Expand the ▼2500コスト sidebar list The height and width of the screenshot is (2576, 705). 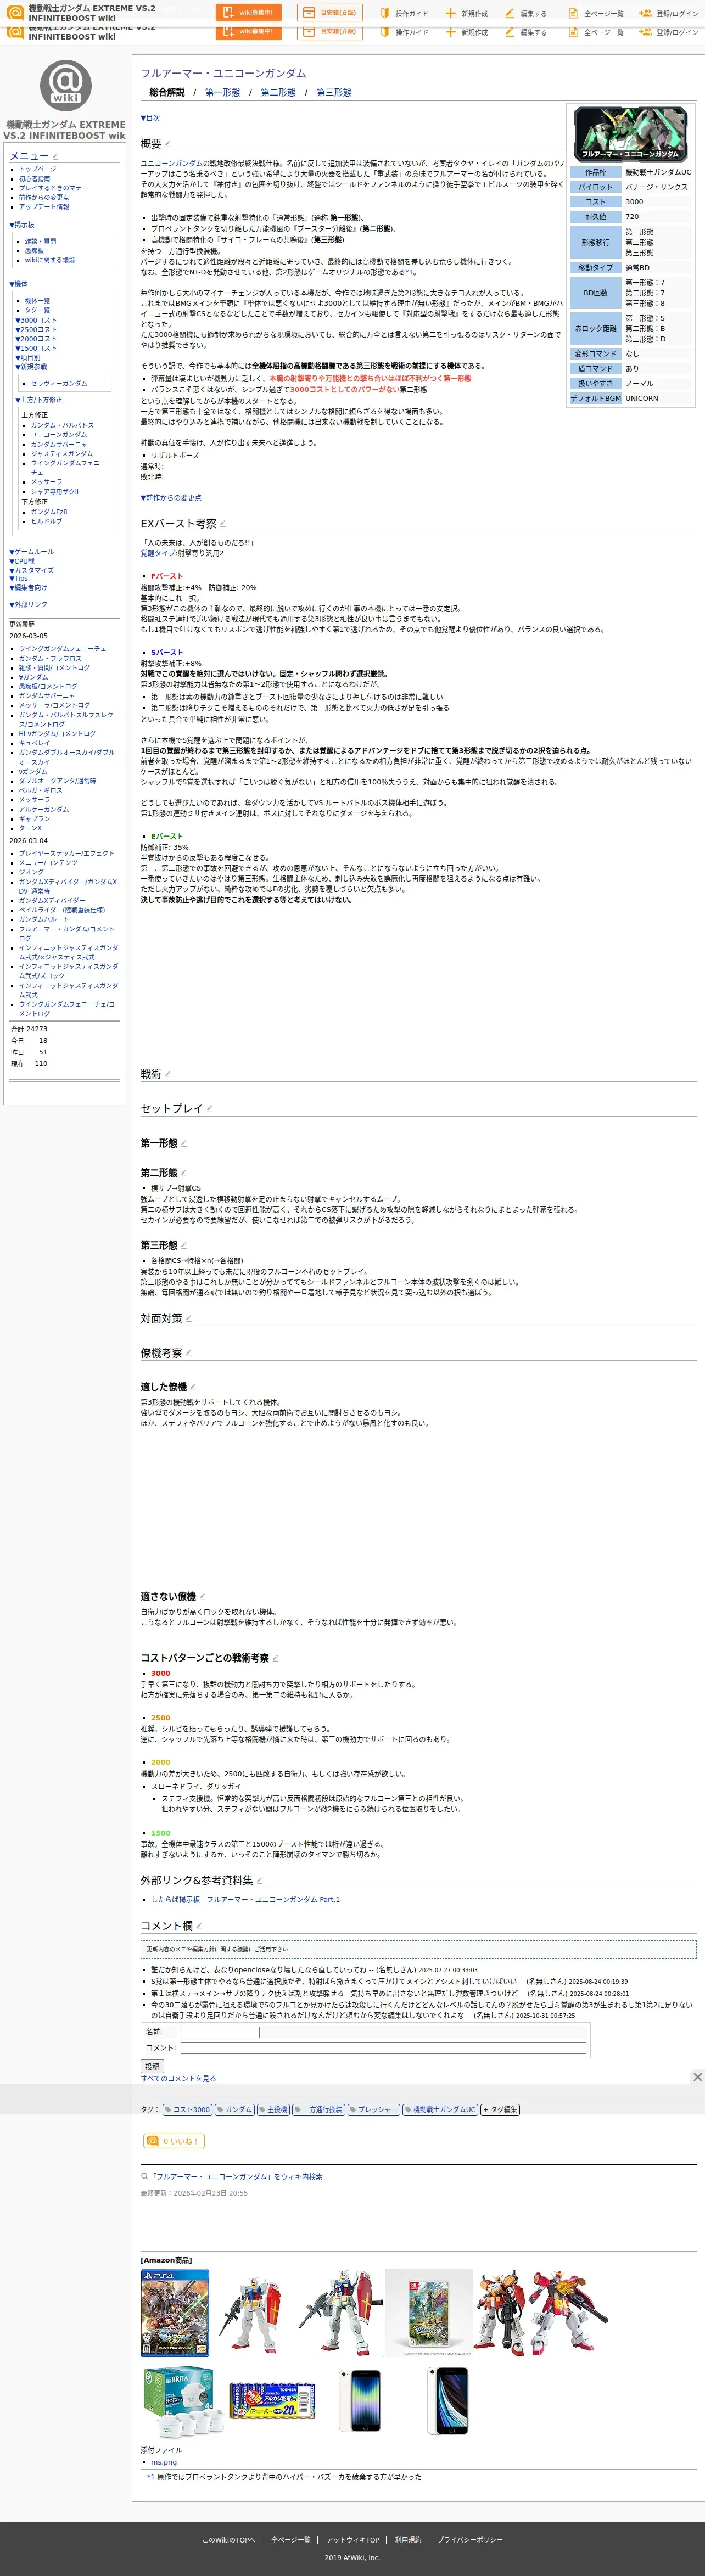36,330
